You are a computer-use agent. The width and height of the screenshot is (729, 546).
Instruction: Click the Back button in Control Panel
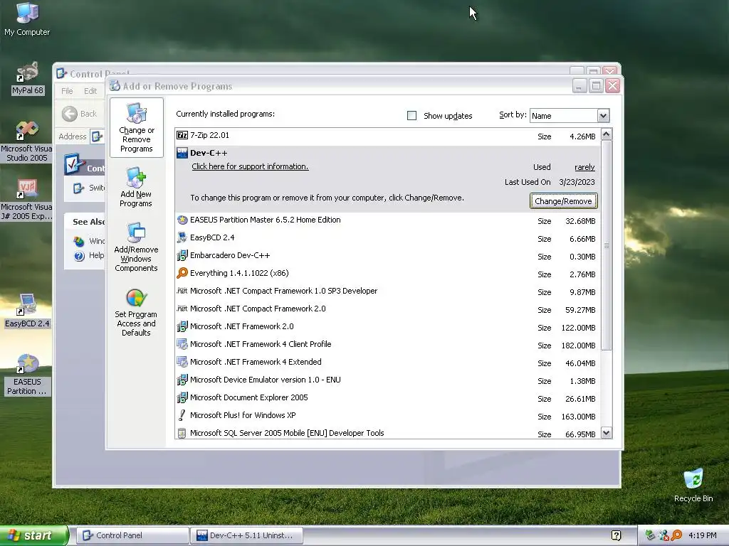80,114
